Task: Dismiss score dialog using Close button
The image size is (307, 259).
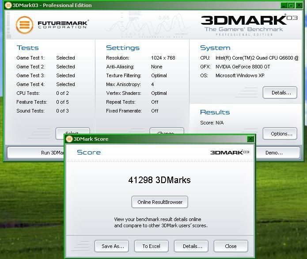Action: click(231, 246)
